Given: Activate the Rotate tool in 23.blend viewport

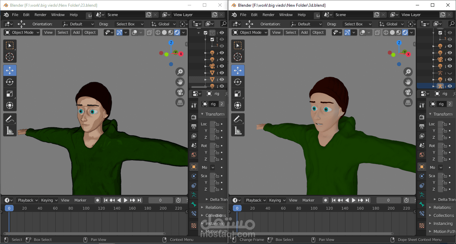Looking at the screenshot, I should click(10, 82).
